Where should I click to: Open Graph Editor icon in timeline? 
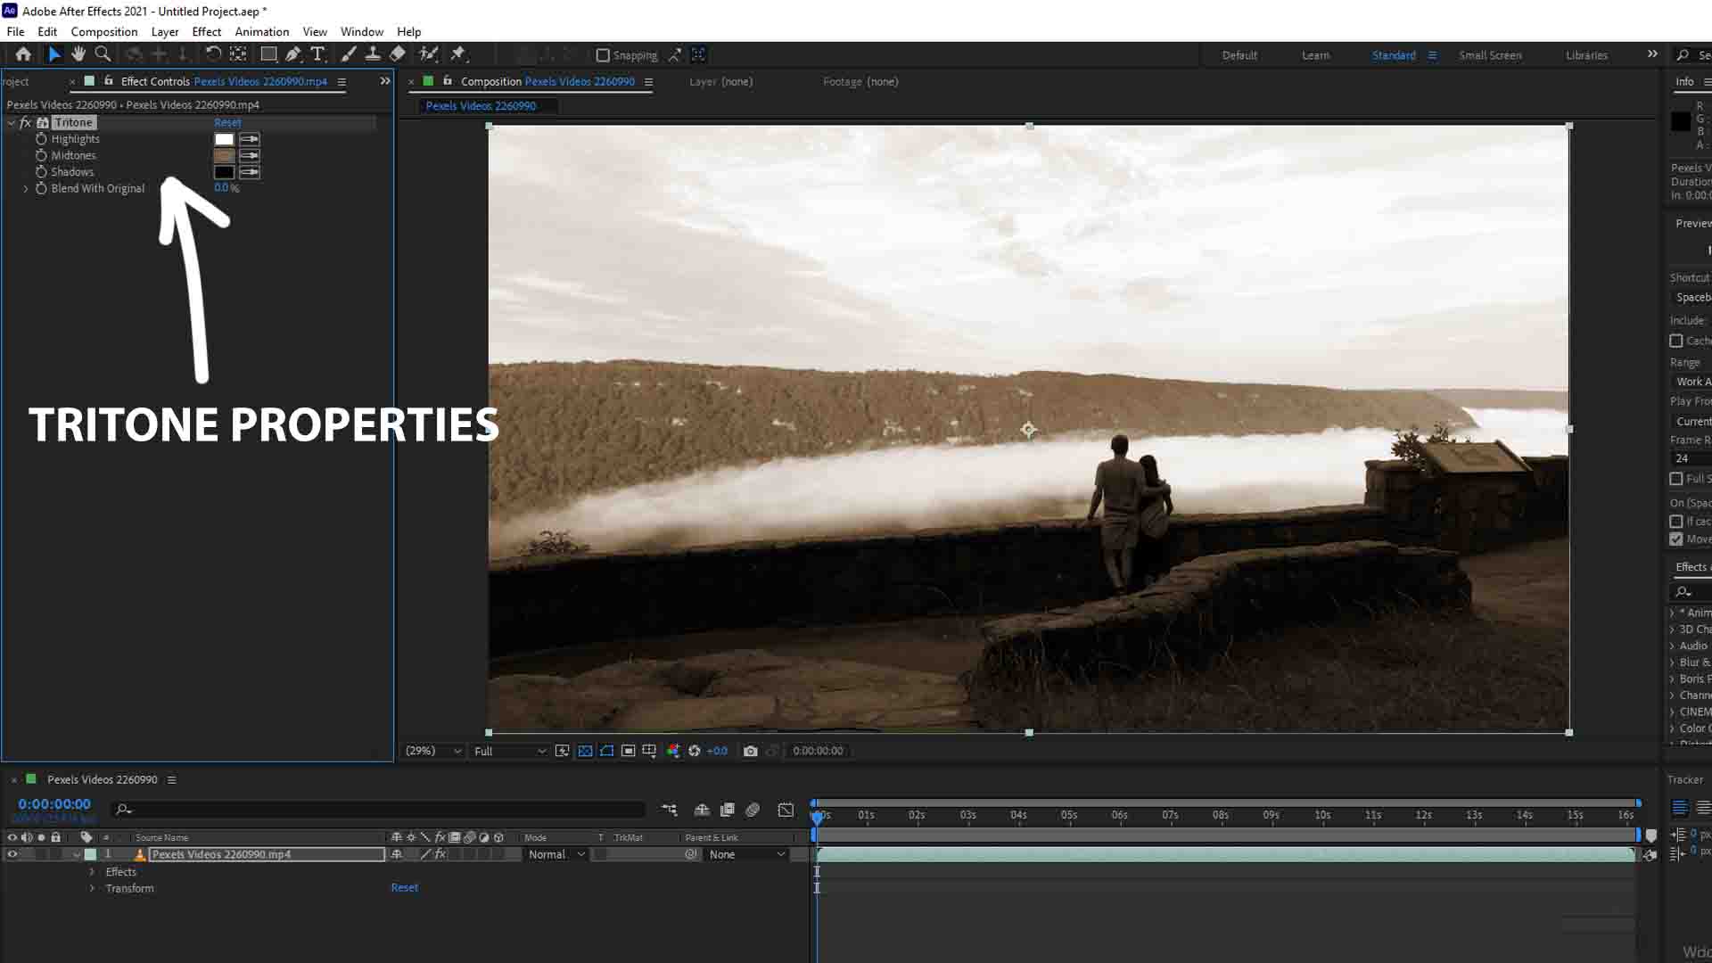tap(786, 810)
